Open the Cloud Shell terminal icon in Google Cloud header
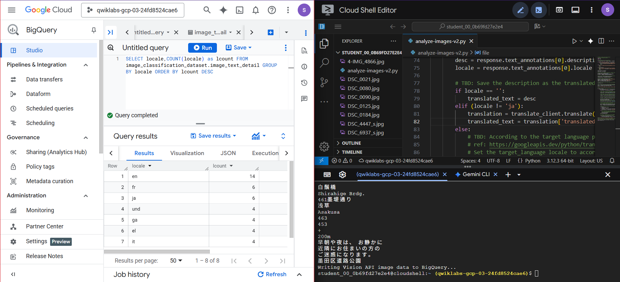The height and width of the screenshot is (282, 620). click(240, 10)
